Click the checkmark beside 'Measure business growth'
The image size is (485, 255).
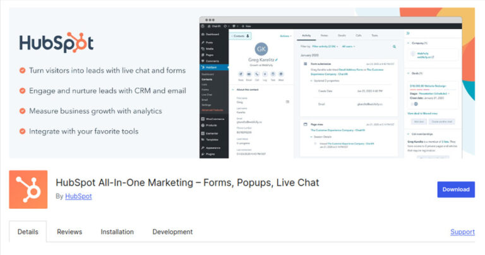(22, 111)
